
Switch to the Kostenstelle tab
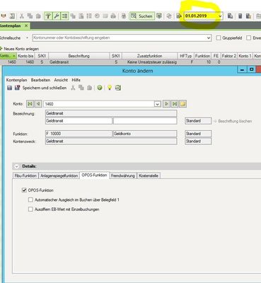(149, 175)
